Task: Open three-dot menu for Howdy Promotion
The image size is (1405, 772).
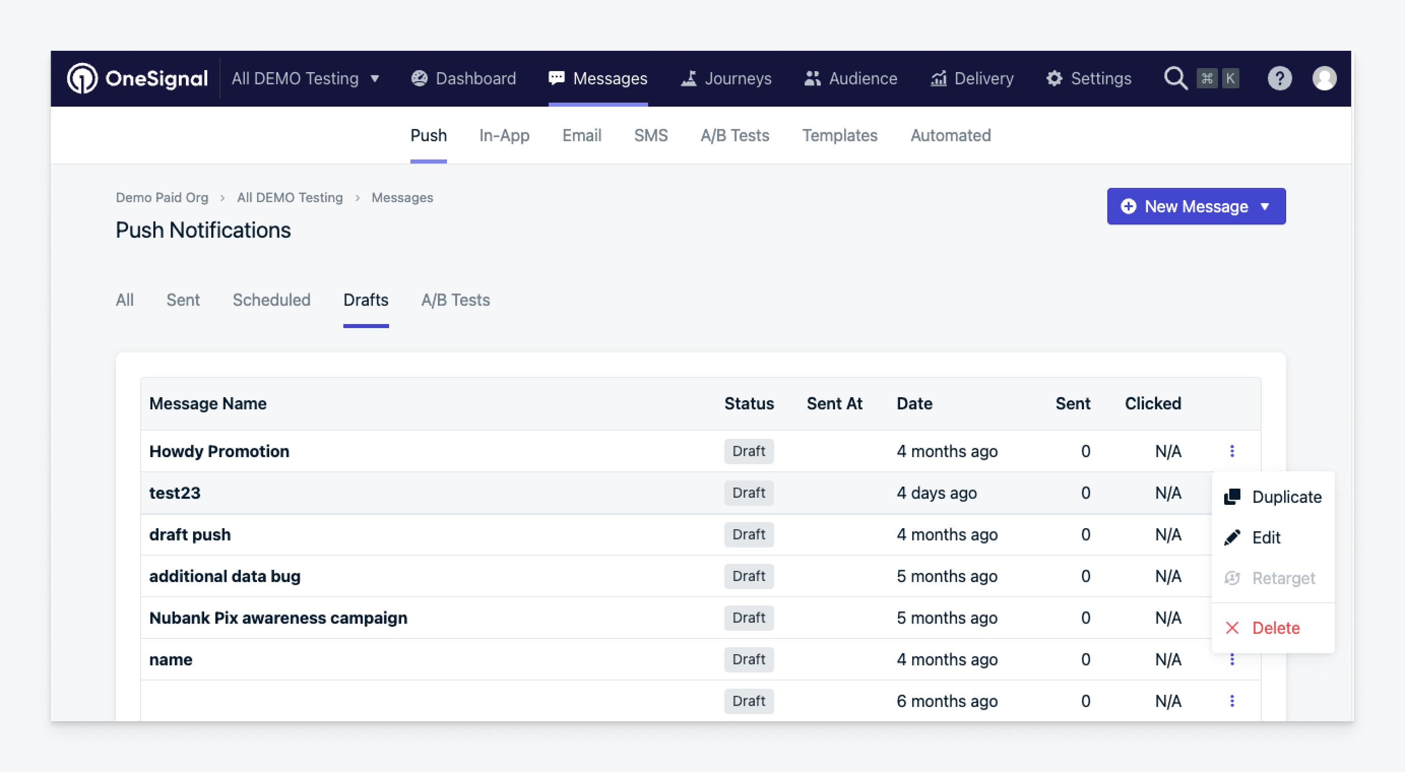Action: (1232, 451)
